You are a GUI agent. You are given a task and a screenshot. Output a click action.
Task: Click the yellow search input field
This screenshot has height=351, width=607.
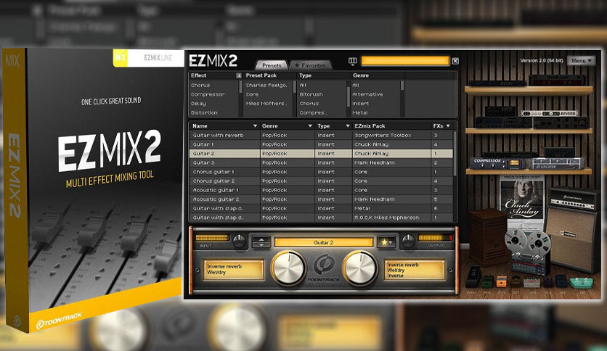coord(405,61)
